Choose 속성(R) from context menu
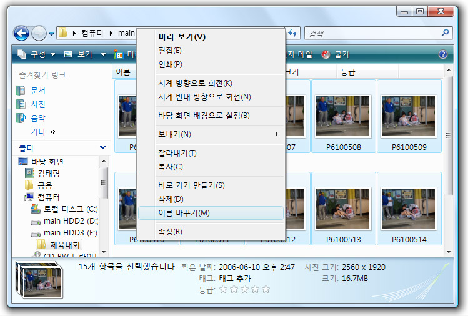The height and width of the screenshot is (316, 468). (x=211, y=232)
